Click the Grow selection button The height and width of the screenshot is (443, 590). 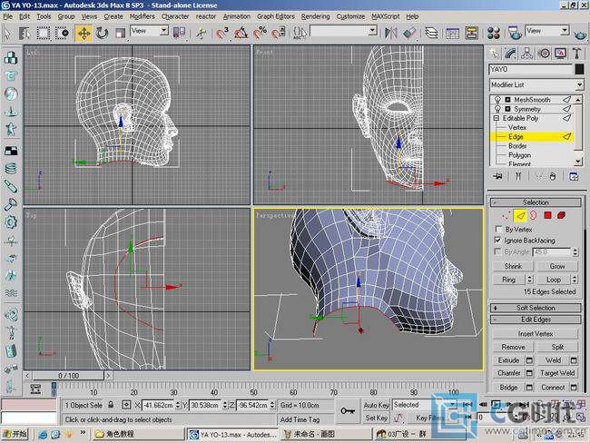point(557,266)
